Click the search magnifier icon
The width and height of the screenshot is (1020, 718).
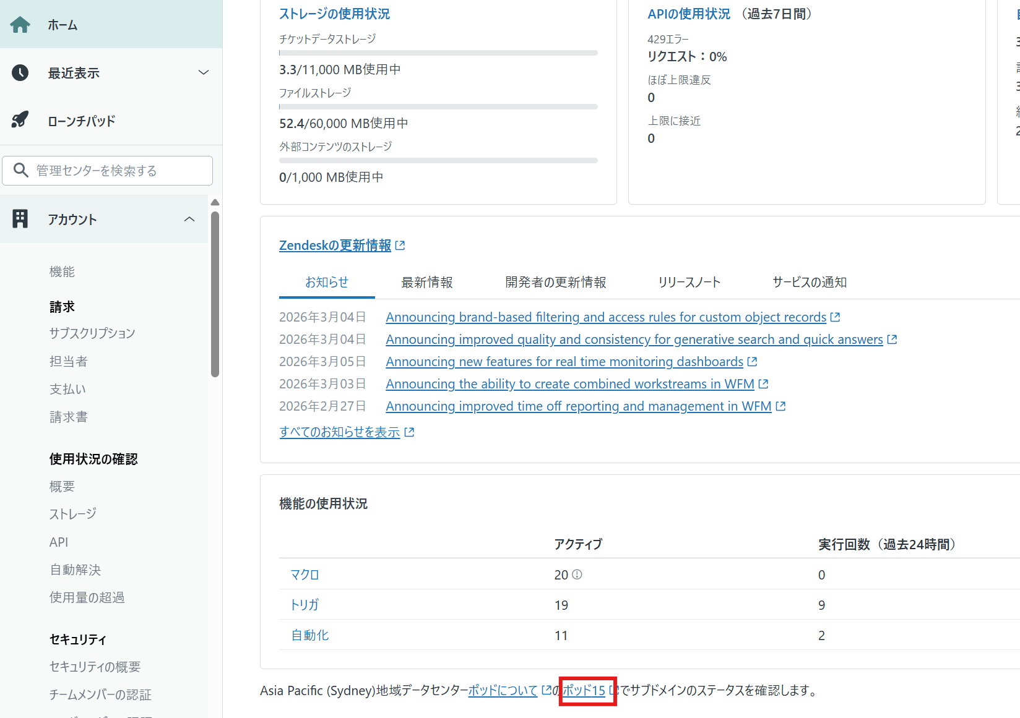tap(20, 170)
